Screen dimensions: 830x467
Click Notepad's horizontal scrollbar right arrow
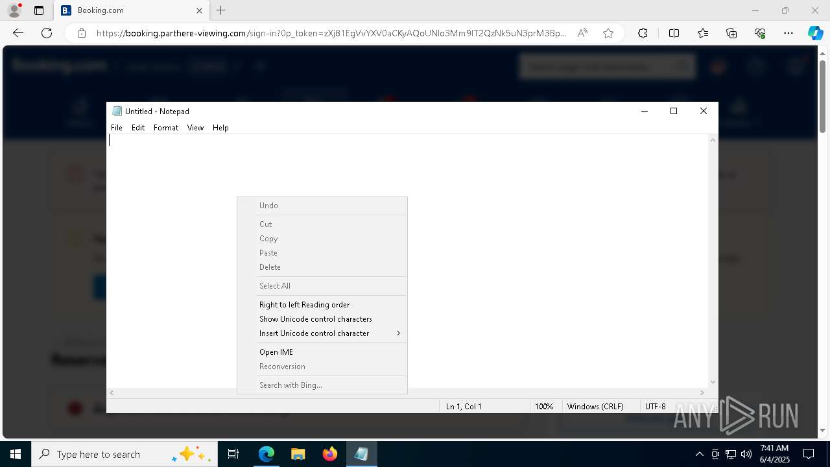click(x=702, y=392)
